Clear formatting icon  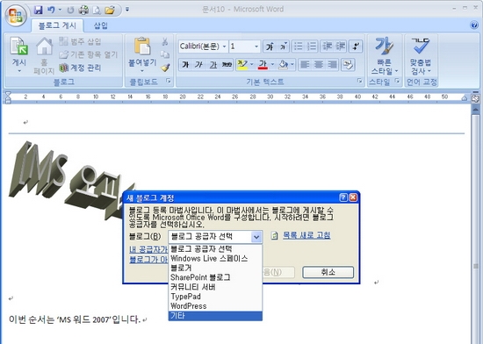[356, 47]
